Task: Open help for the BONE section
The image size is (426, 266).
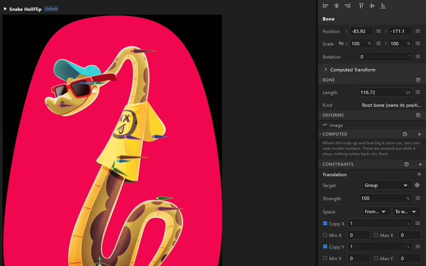Action: point(418,80)
